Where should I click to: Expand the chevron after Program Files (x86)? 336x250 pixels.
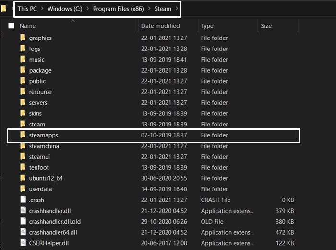(x=149, y=9)
